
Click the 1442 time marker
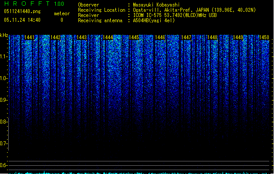click(x=55, y=37)
